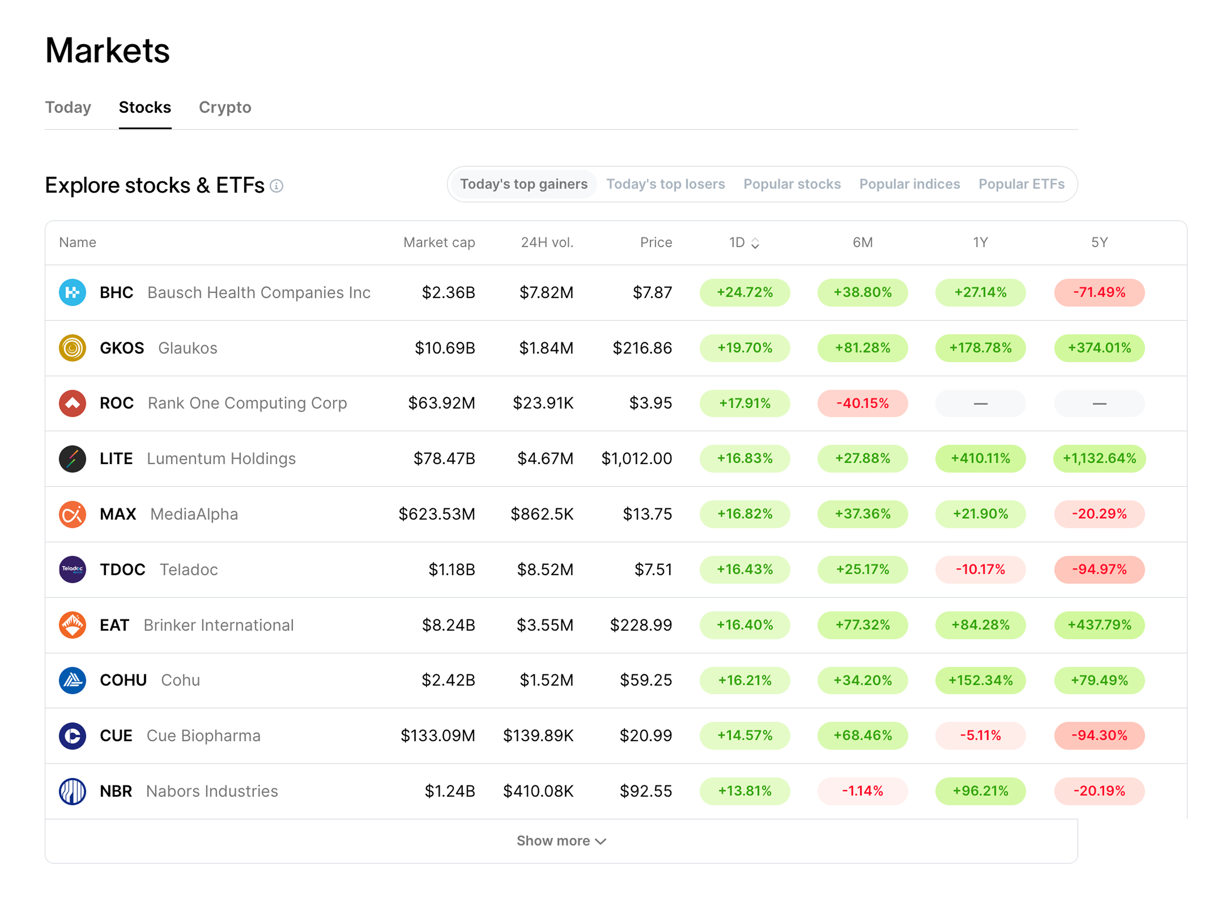Click the Cohu COHU logo icon

72,680
